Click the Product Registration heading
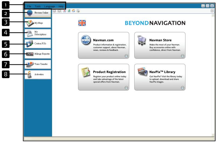The image size is (216, 142). 109,72
